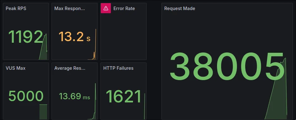
Task: Select the 5000 VUS Max value
Action: [26, 96]
